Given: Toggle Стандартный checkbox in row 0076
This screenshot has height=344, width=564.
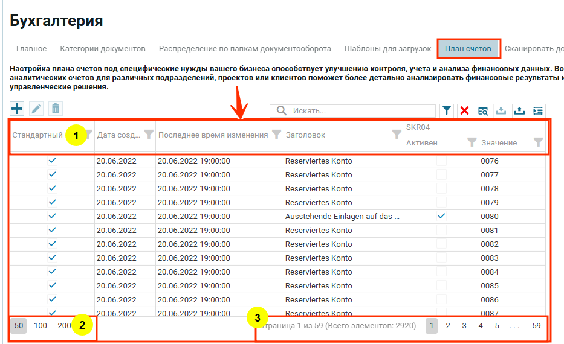Looking at the screenshot, I should (x=52, y=161).
